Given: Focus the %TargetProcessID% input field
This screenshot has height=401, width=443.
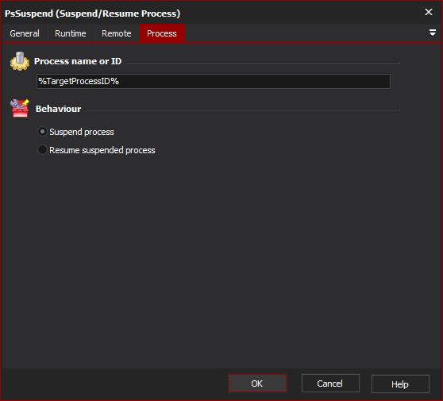Looking at the screenshot, I should (x=214, y=81).
